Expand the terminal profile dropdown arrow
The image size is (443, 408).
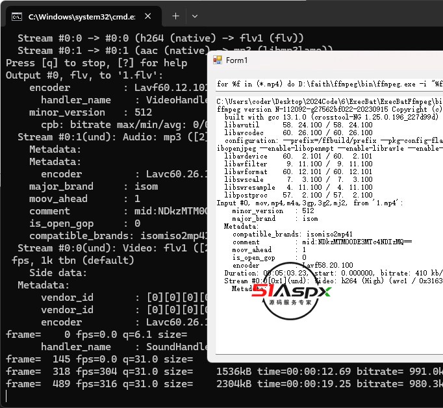195,16
